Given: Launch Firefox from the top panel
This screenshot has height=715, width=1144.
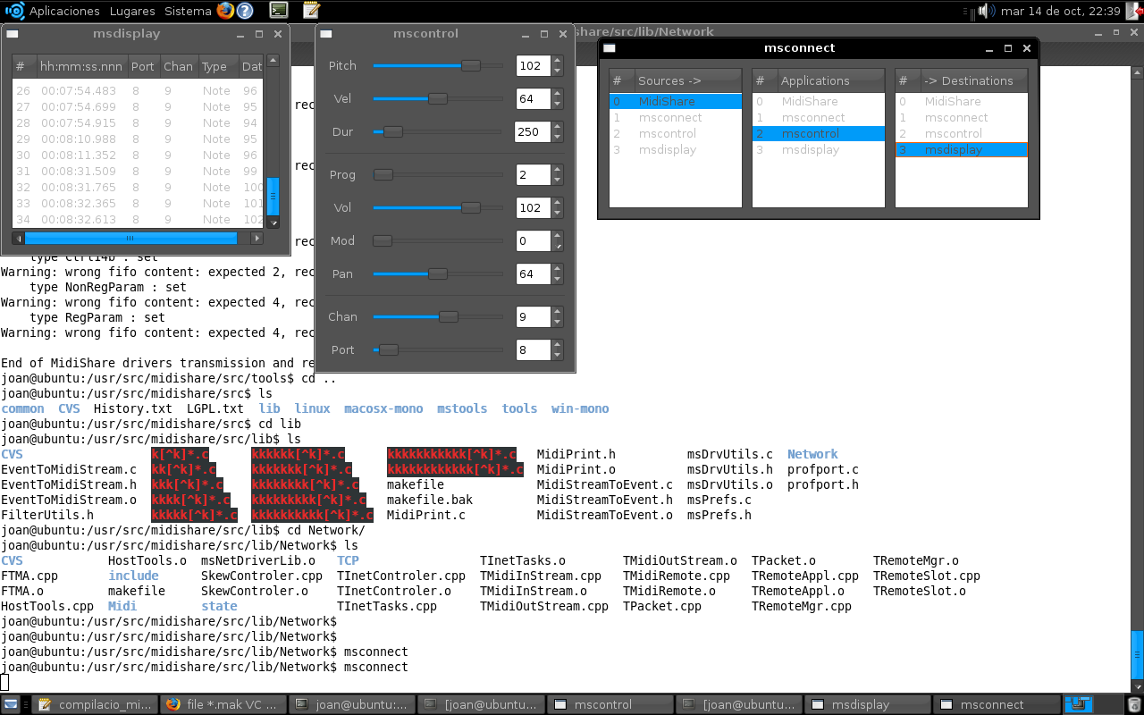Looking at the screenshot, I should tap(224, 11).
